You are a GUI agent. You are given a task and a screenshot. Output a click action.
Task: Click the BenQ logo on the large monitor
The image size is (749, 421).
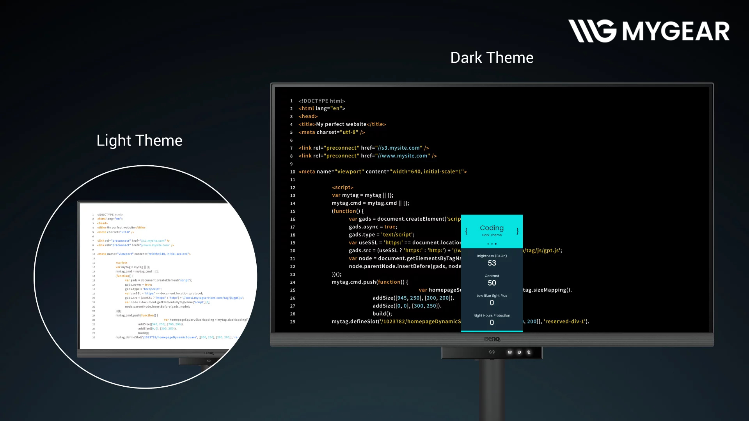[492, 339]
